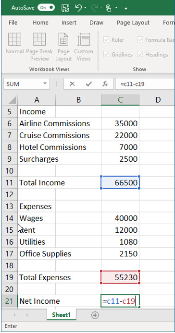This screenshot has width=175, height=333.
Task: Confirm the formula with the checkmark
Action: [88, 84]
